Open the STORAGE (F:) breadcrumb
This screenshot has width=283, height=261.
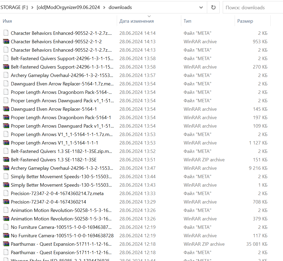point(14,7)
